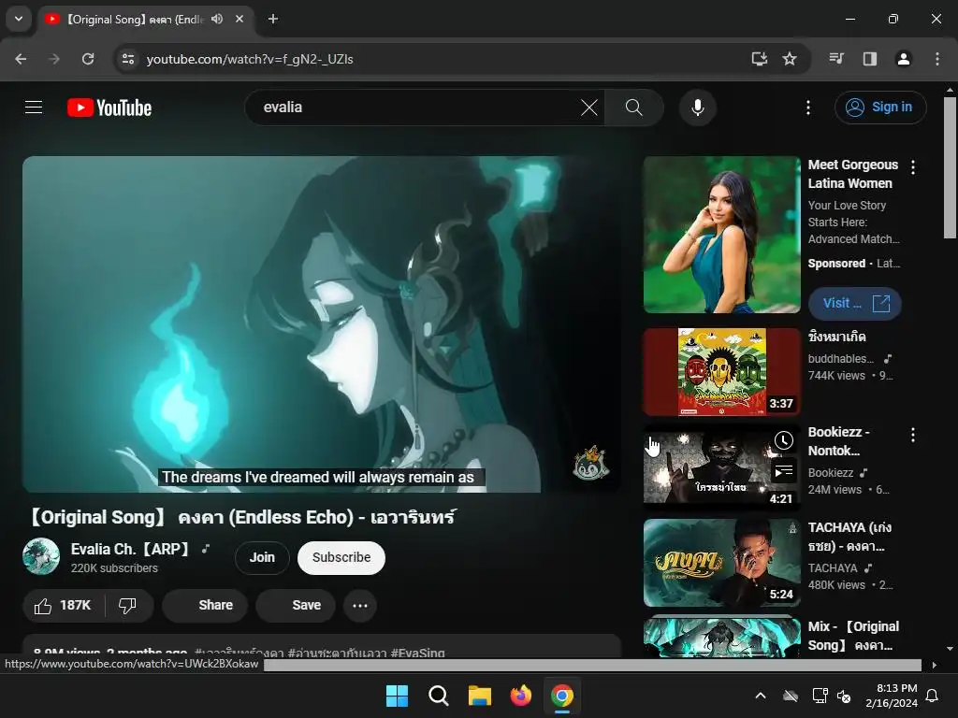
Task: Open the YouTube guide hamburger menu
Action: click(34, 108)
